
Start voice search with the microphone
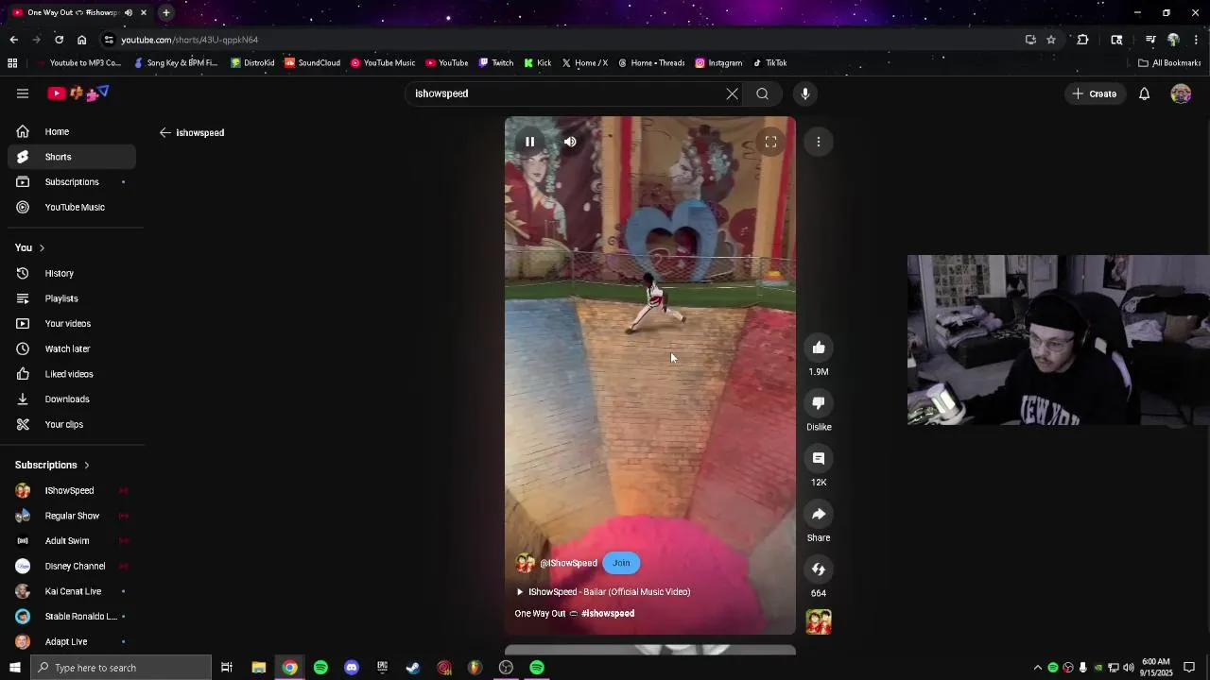805,93
